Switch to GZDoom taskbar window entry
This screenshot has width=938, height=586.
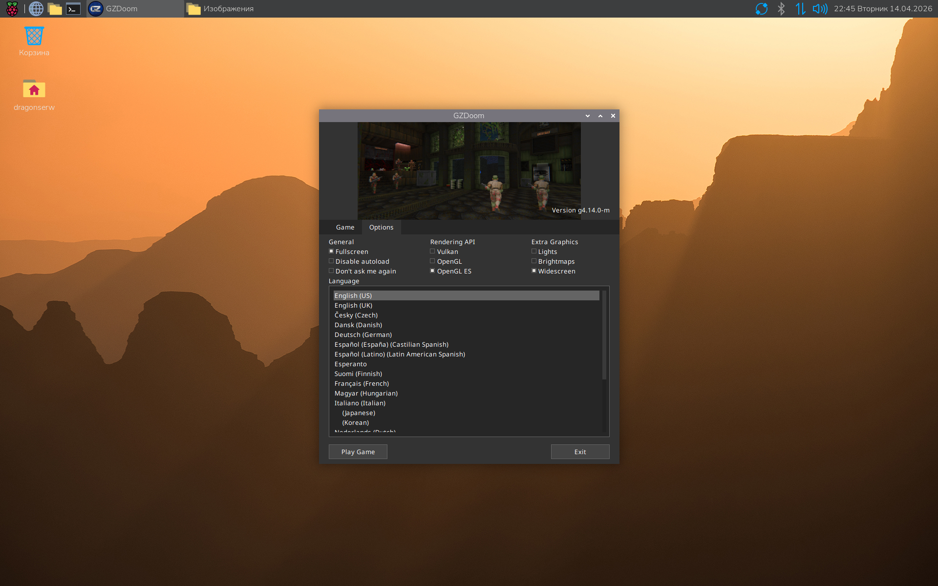click(x=135, y=9)
